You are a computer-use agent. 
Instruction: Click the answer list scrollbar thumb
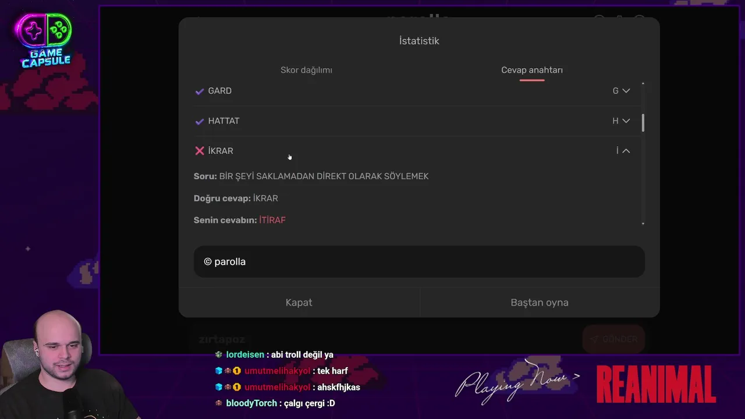click(x=643, y=123)
